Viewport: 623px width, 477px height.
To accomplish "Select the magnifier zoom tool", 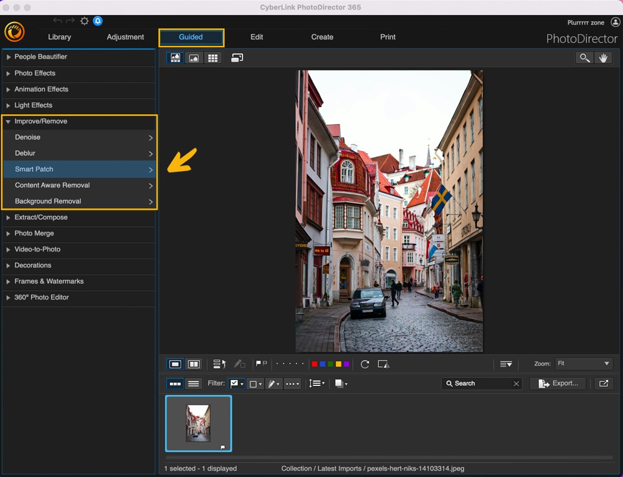I will point(584,58).
